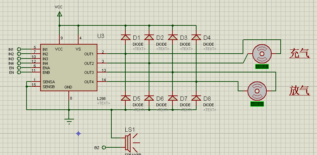317x155 pixels.
Task: Click the IN4 input terminal circle
Action: (x=19, y=63)
